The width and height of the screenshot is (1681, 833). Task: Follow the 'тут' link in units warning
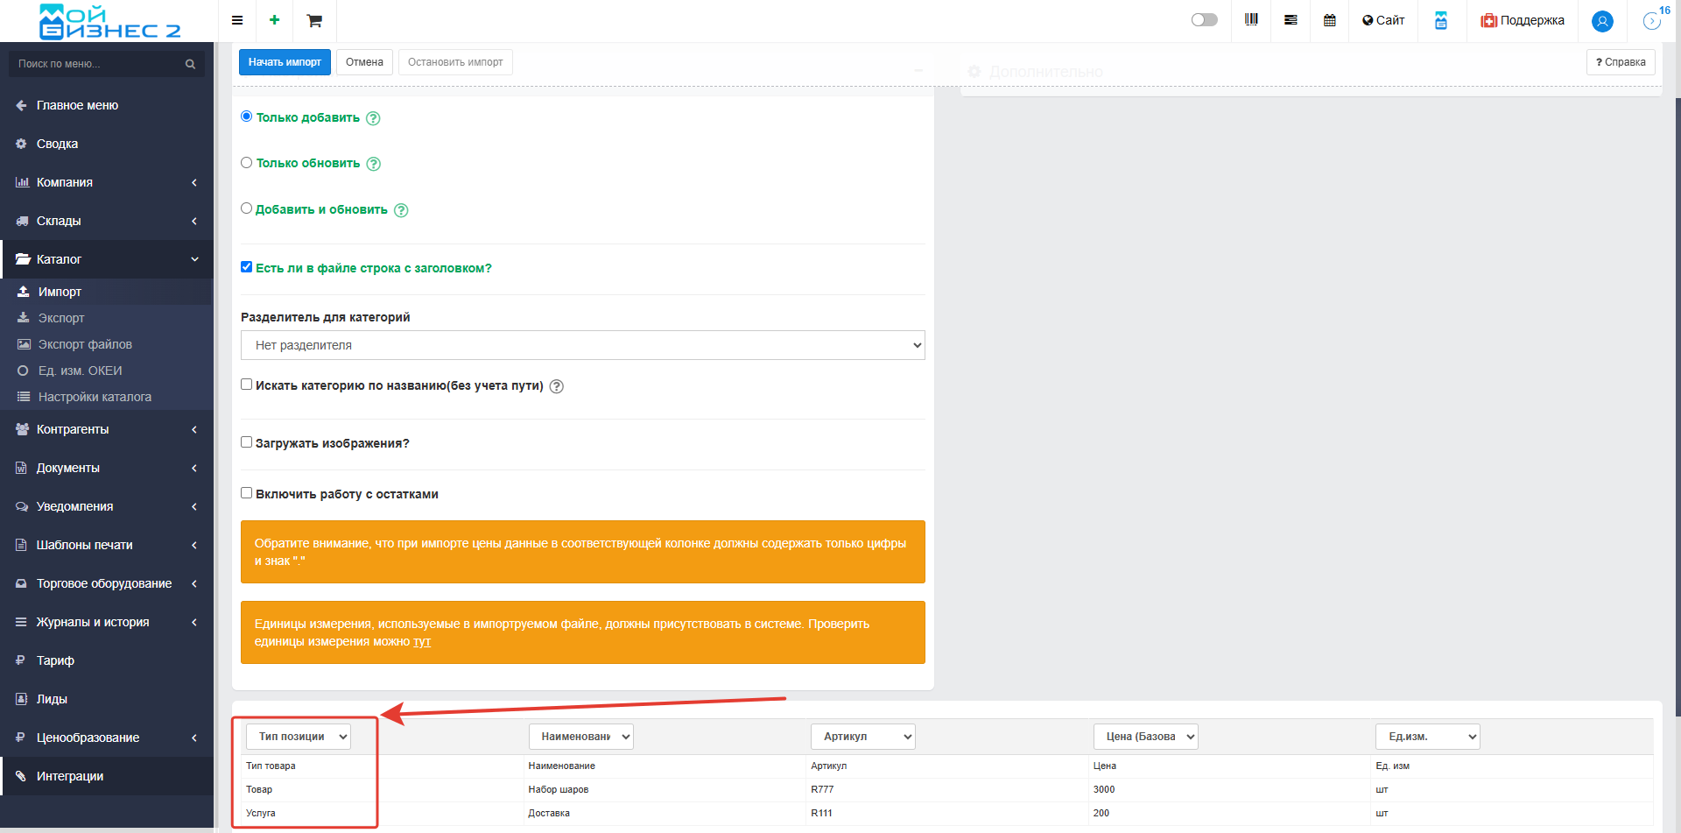pyautogui.click(x=422, y=642)
